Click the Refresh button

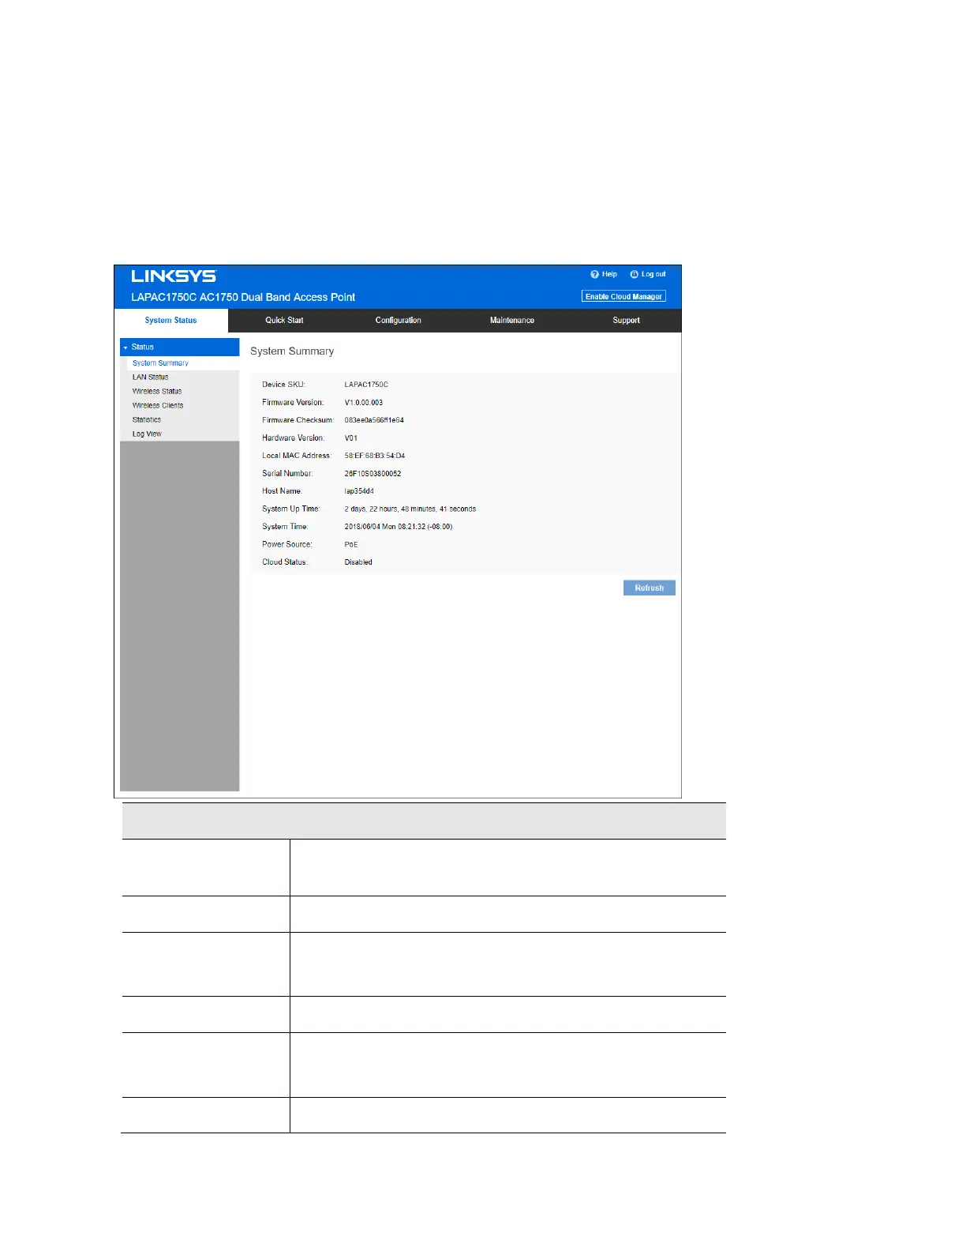click(650, 588)
